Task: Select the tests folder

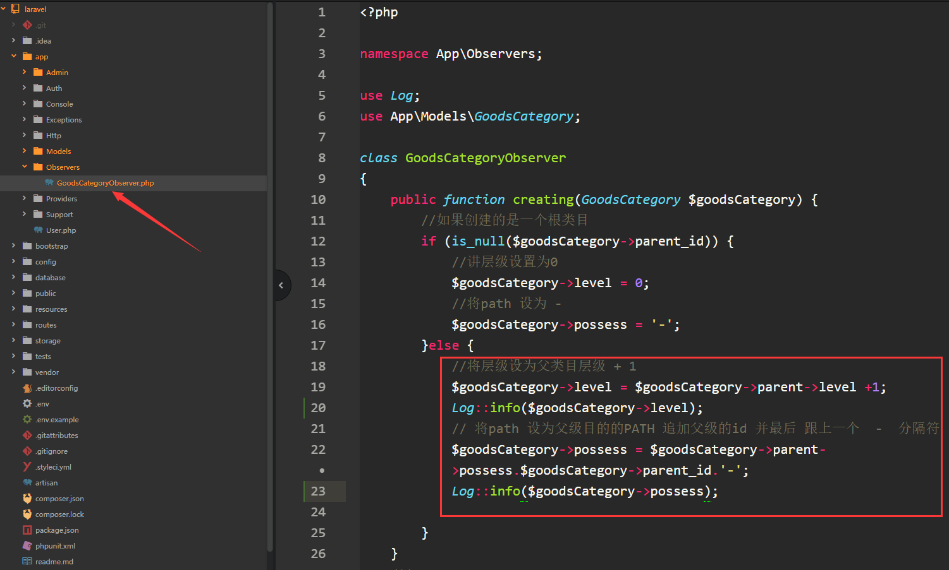Action: point(43,357)
